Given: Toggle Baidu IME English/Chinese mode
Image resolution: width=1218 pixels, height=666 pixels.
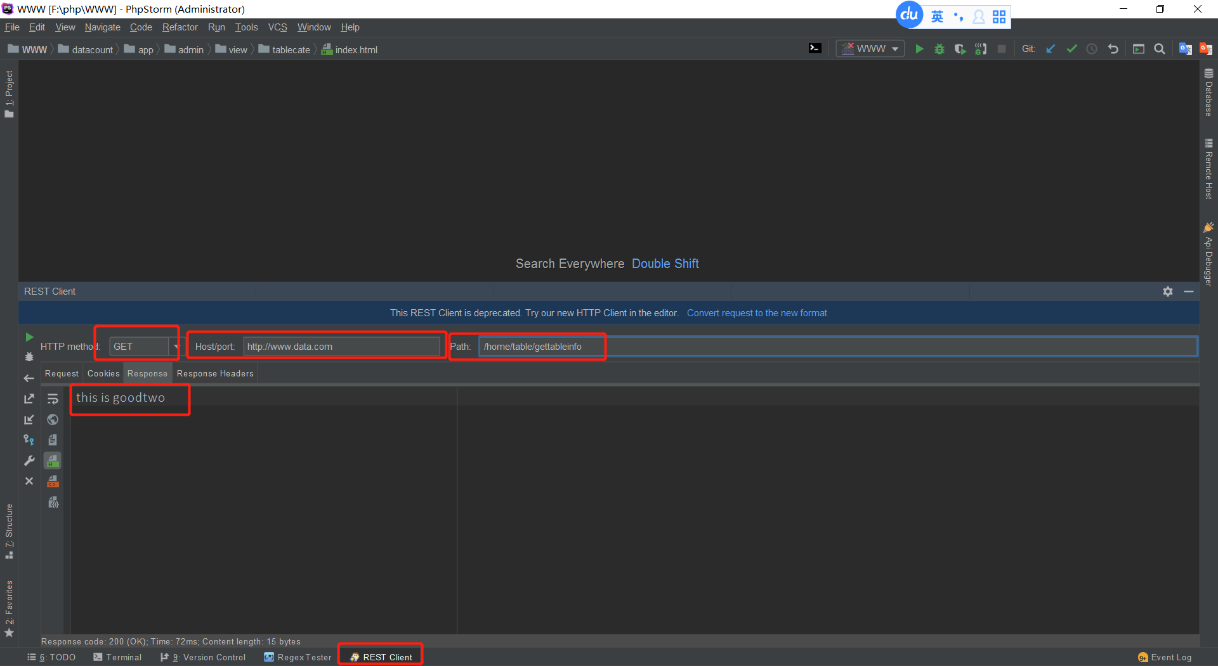Looking at the screenshot, I should click(937, 16).
